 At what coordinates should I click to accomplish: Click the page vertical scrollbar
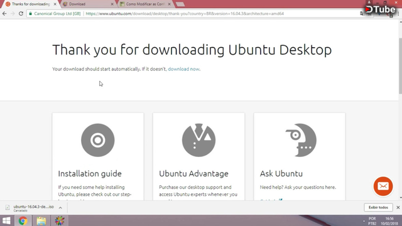(400, 66)
